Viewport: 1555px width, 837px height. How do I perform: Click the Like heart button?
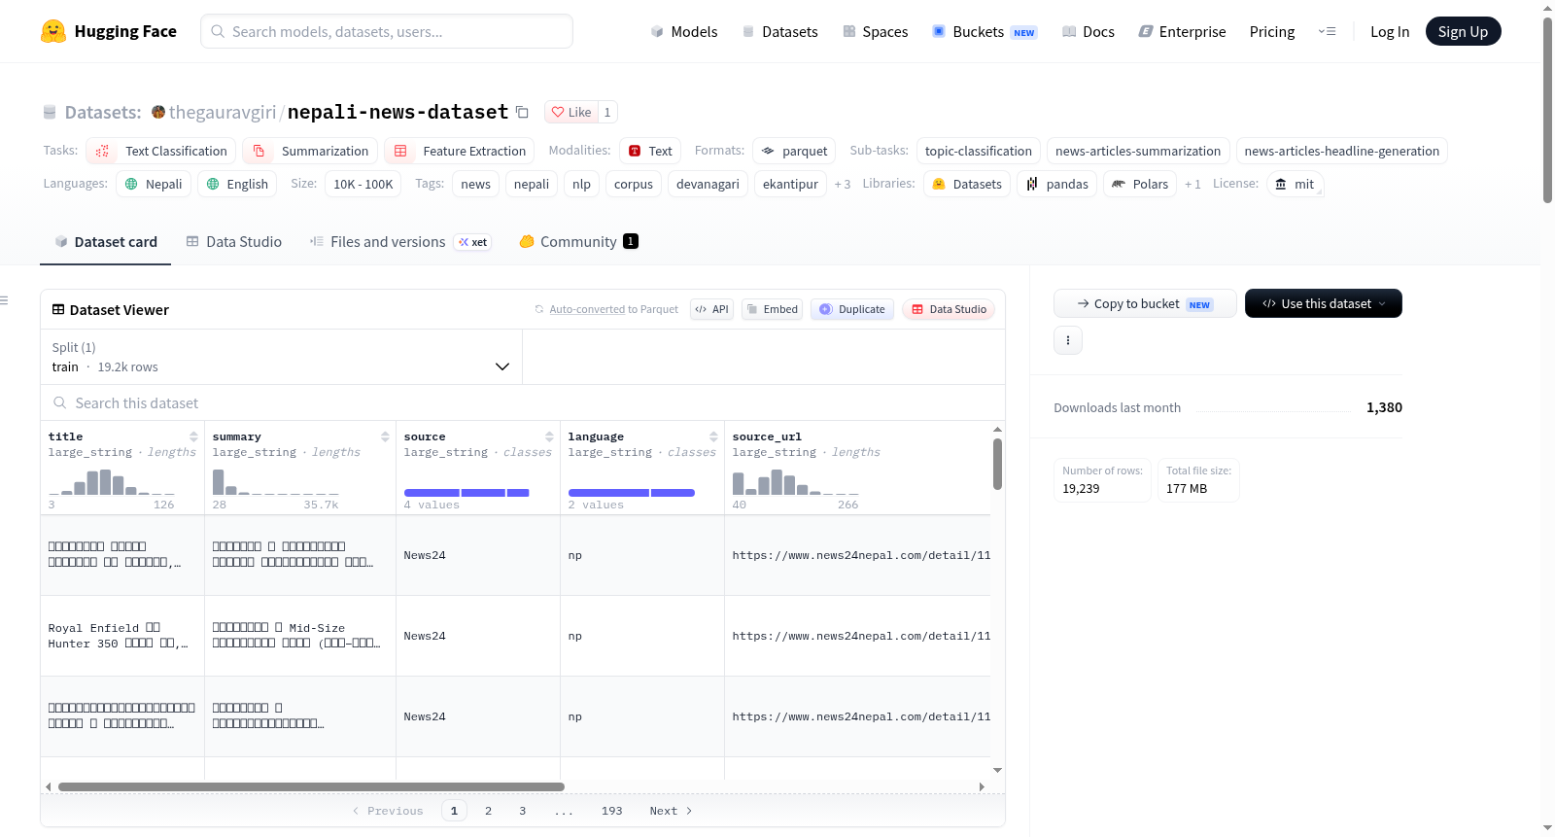(571, 112)
